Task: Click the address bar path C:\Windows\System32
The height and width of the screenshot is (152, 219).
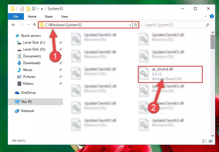Action: pos(63,25)
